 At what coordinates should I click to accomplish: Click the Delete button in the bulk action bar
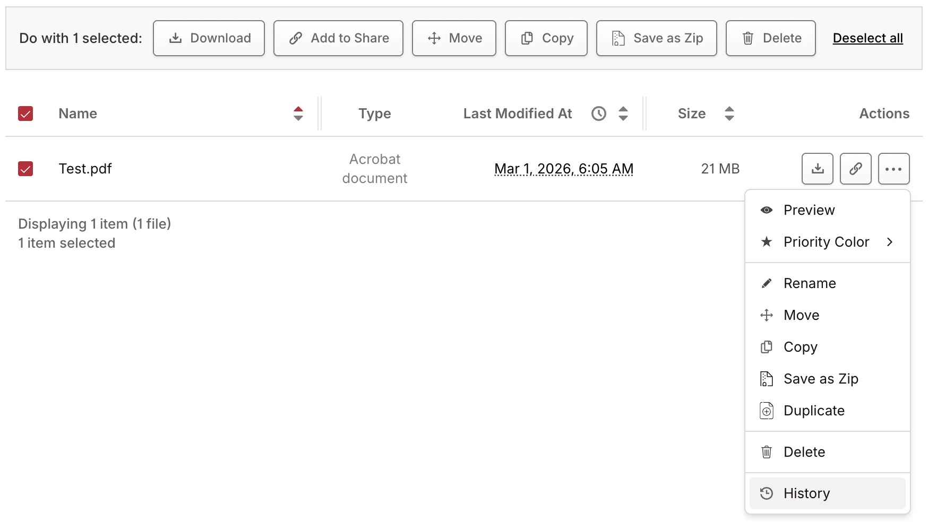(770, 38)
